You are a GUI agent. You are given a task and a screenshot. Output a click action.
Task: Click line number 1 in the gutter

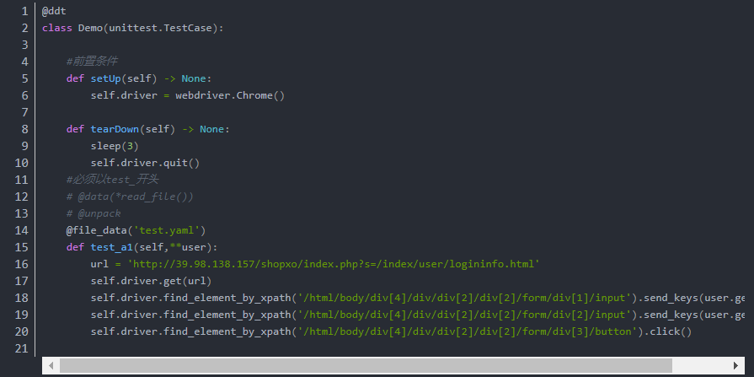coord(24,11)
